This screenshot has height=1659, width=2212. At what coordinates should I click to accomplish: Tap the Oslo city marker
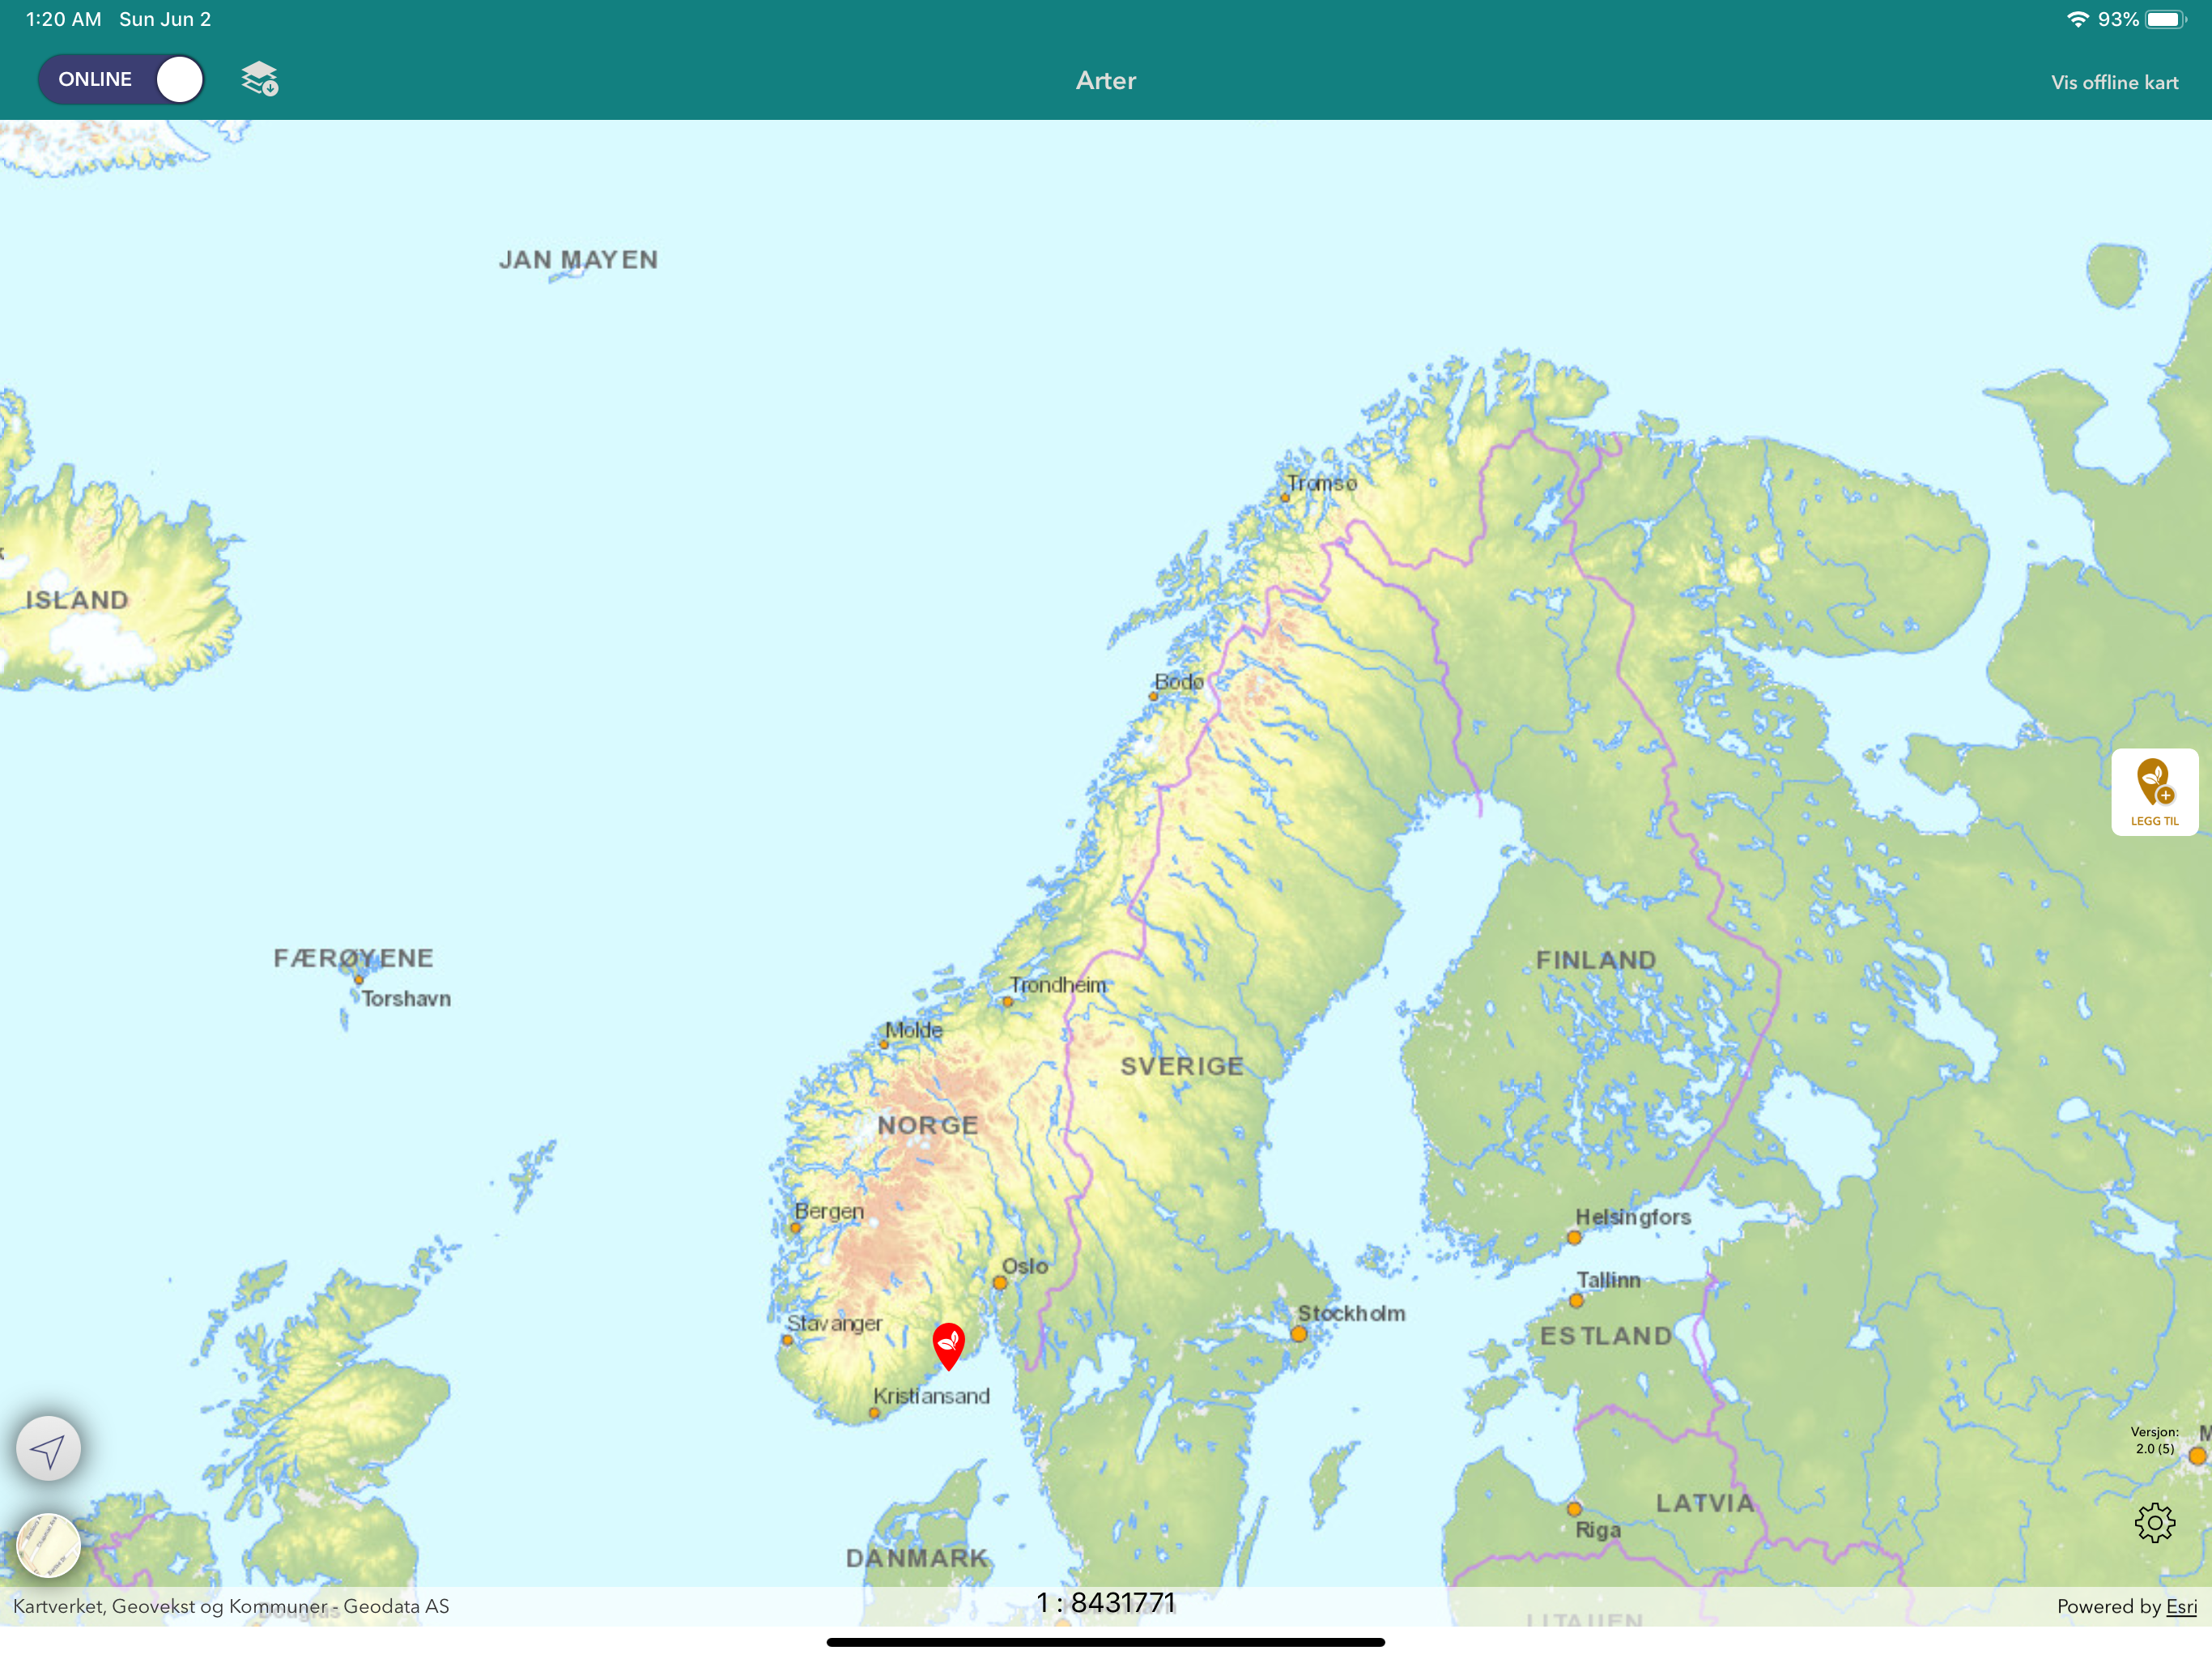point(999,1283)
